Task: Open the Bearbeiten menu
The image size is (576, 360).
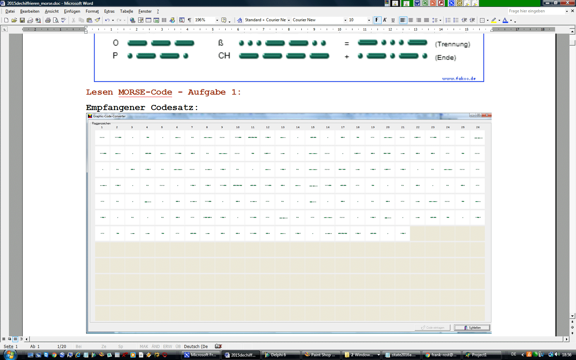Action: point(30,11)
